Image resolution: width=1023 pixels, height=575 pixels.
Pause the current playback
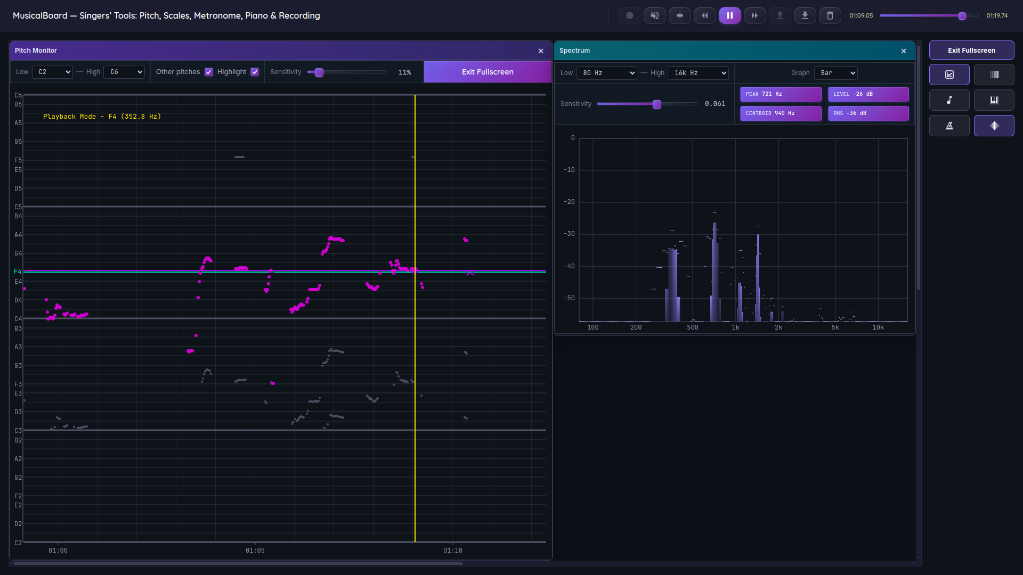click(x=729, y=15)
